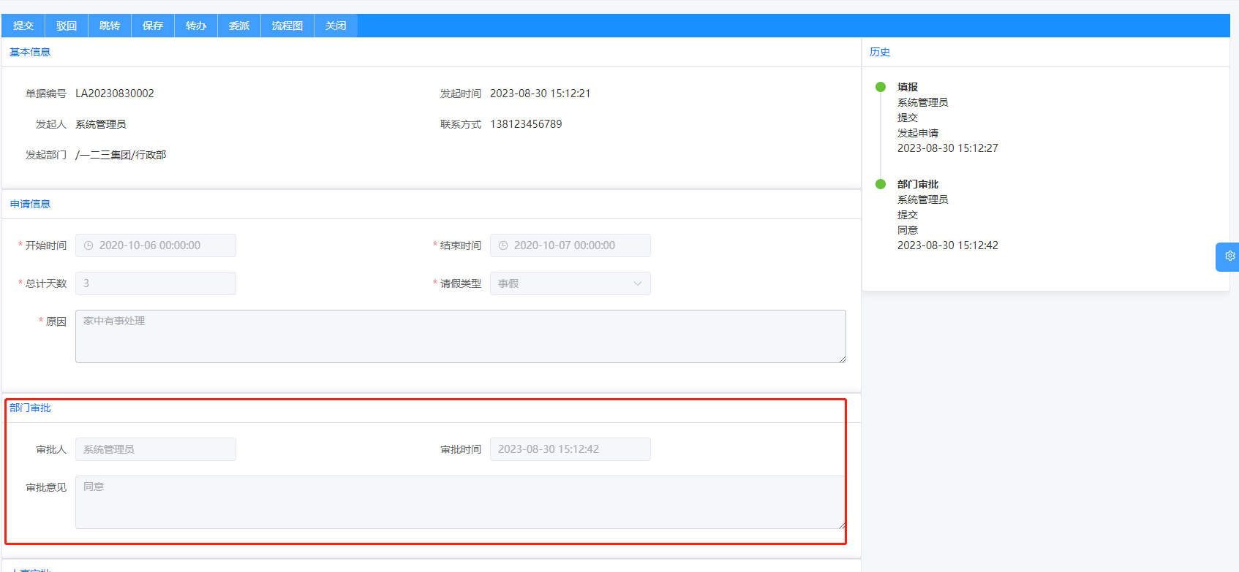Click the 关闭 button in toolbar
Screen dimensions: 1239x572
coord(336,26)
